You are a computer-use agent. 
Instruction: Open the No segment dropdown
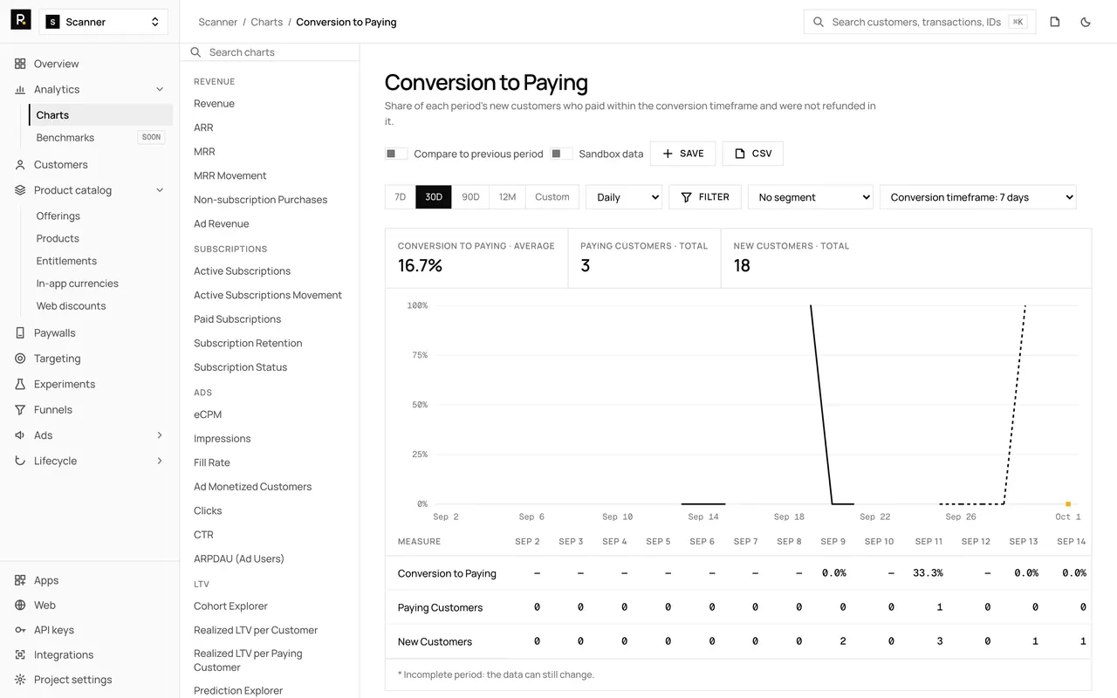coord(811,197)
